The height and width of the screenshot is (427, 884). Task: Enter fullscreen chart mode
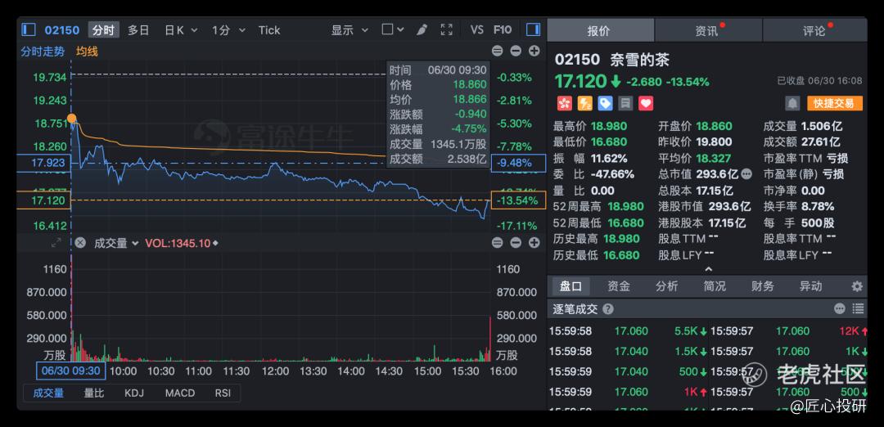click(x=447, y=29)
